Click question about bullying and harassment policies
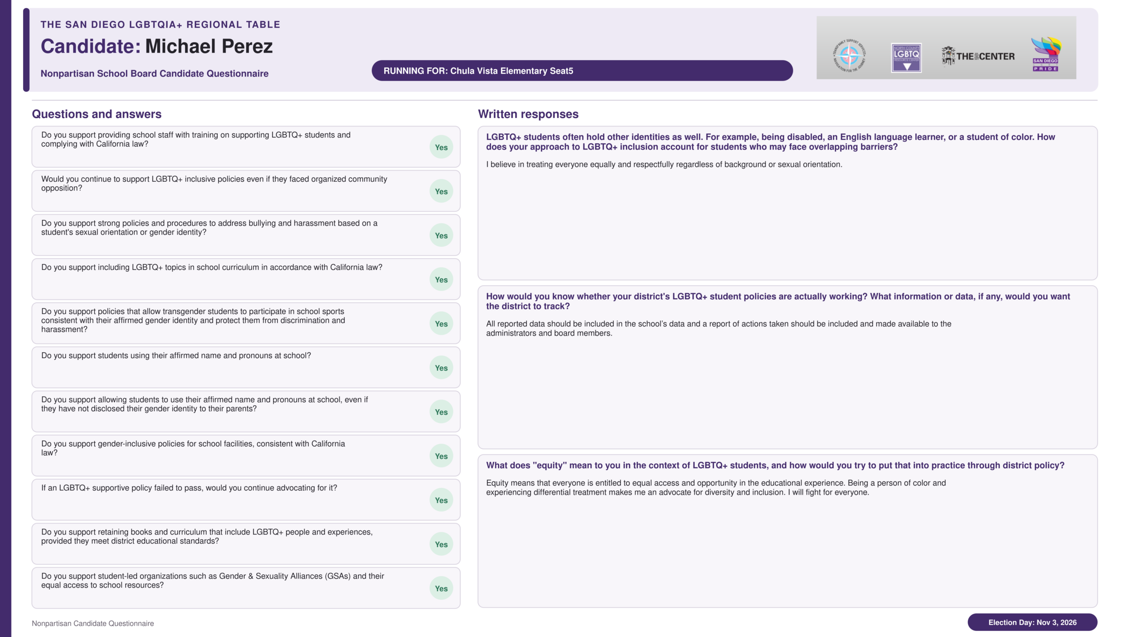 coord(209,228)
